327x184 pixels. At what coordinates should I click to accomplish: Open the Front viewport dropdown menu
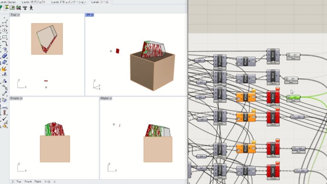click(x=21, y=98)
